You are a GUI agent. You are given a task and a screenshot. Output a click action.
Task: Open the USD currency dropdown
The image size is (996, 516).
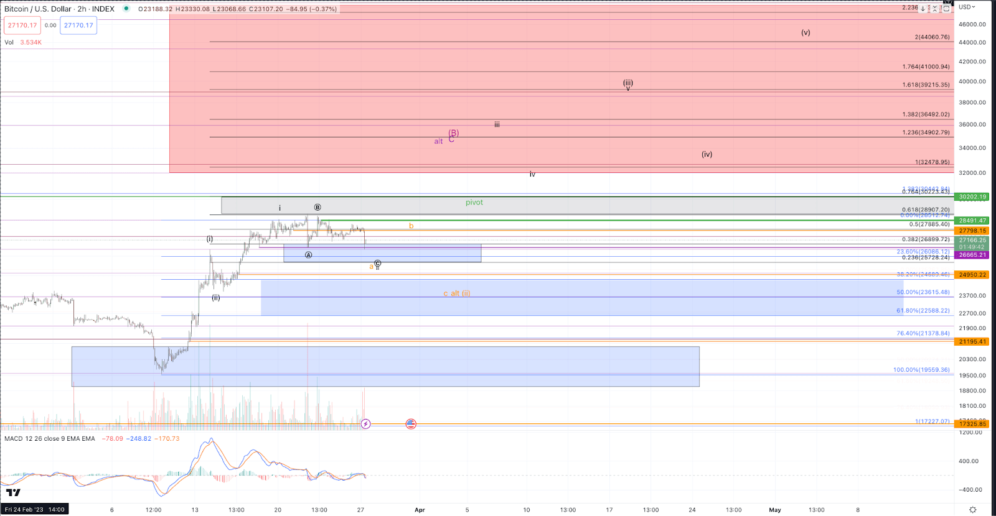(967, 7)
